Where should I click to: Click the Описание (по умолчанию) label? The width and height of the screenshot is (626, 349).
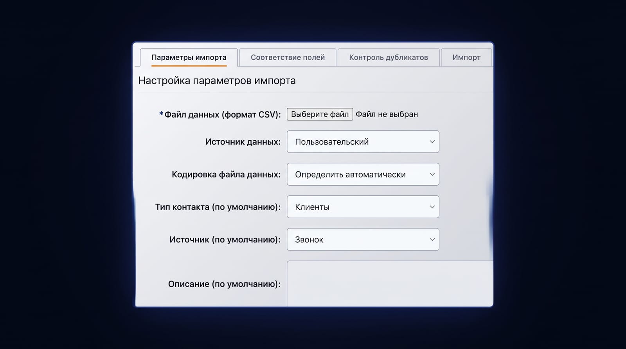[x=224, y=284]
